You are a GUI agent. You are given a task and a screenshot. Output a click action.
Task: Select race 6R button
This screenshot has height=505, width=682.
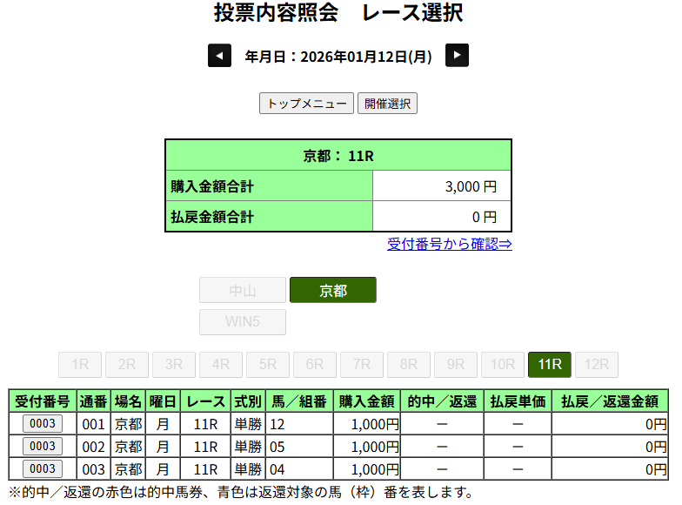pos(315,365)
